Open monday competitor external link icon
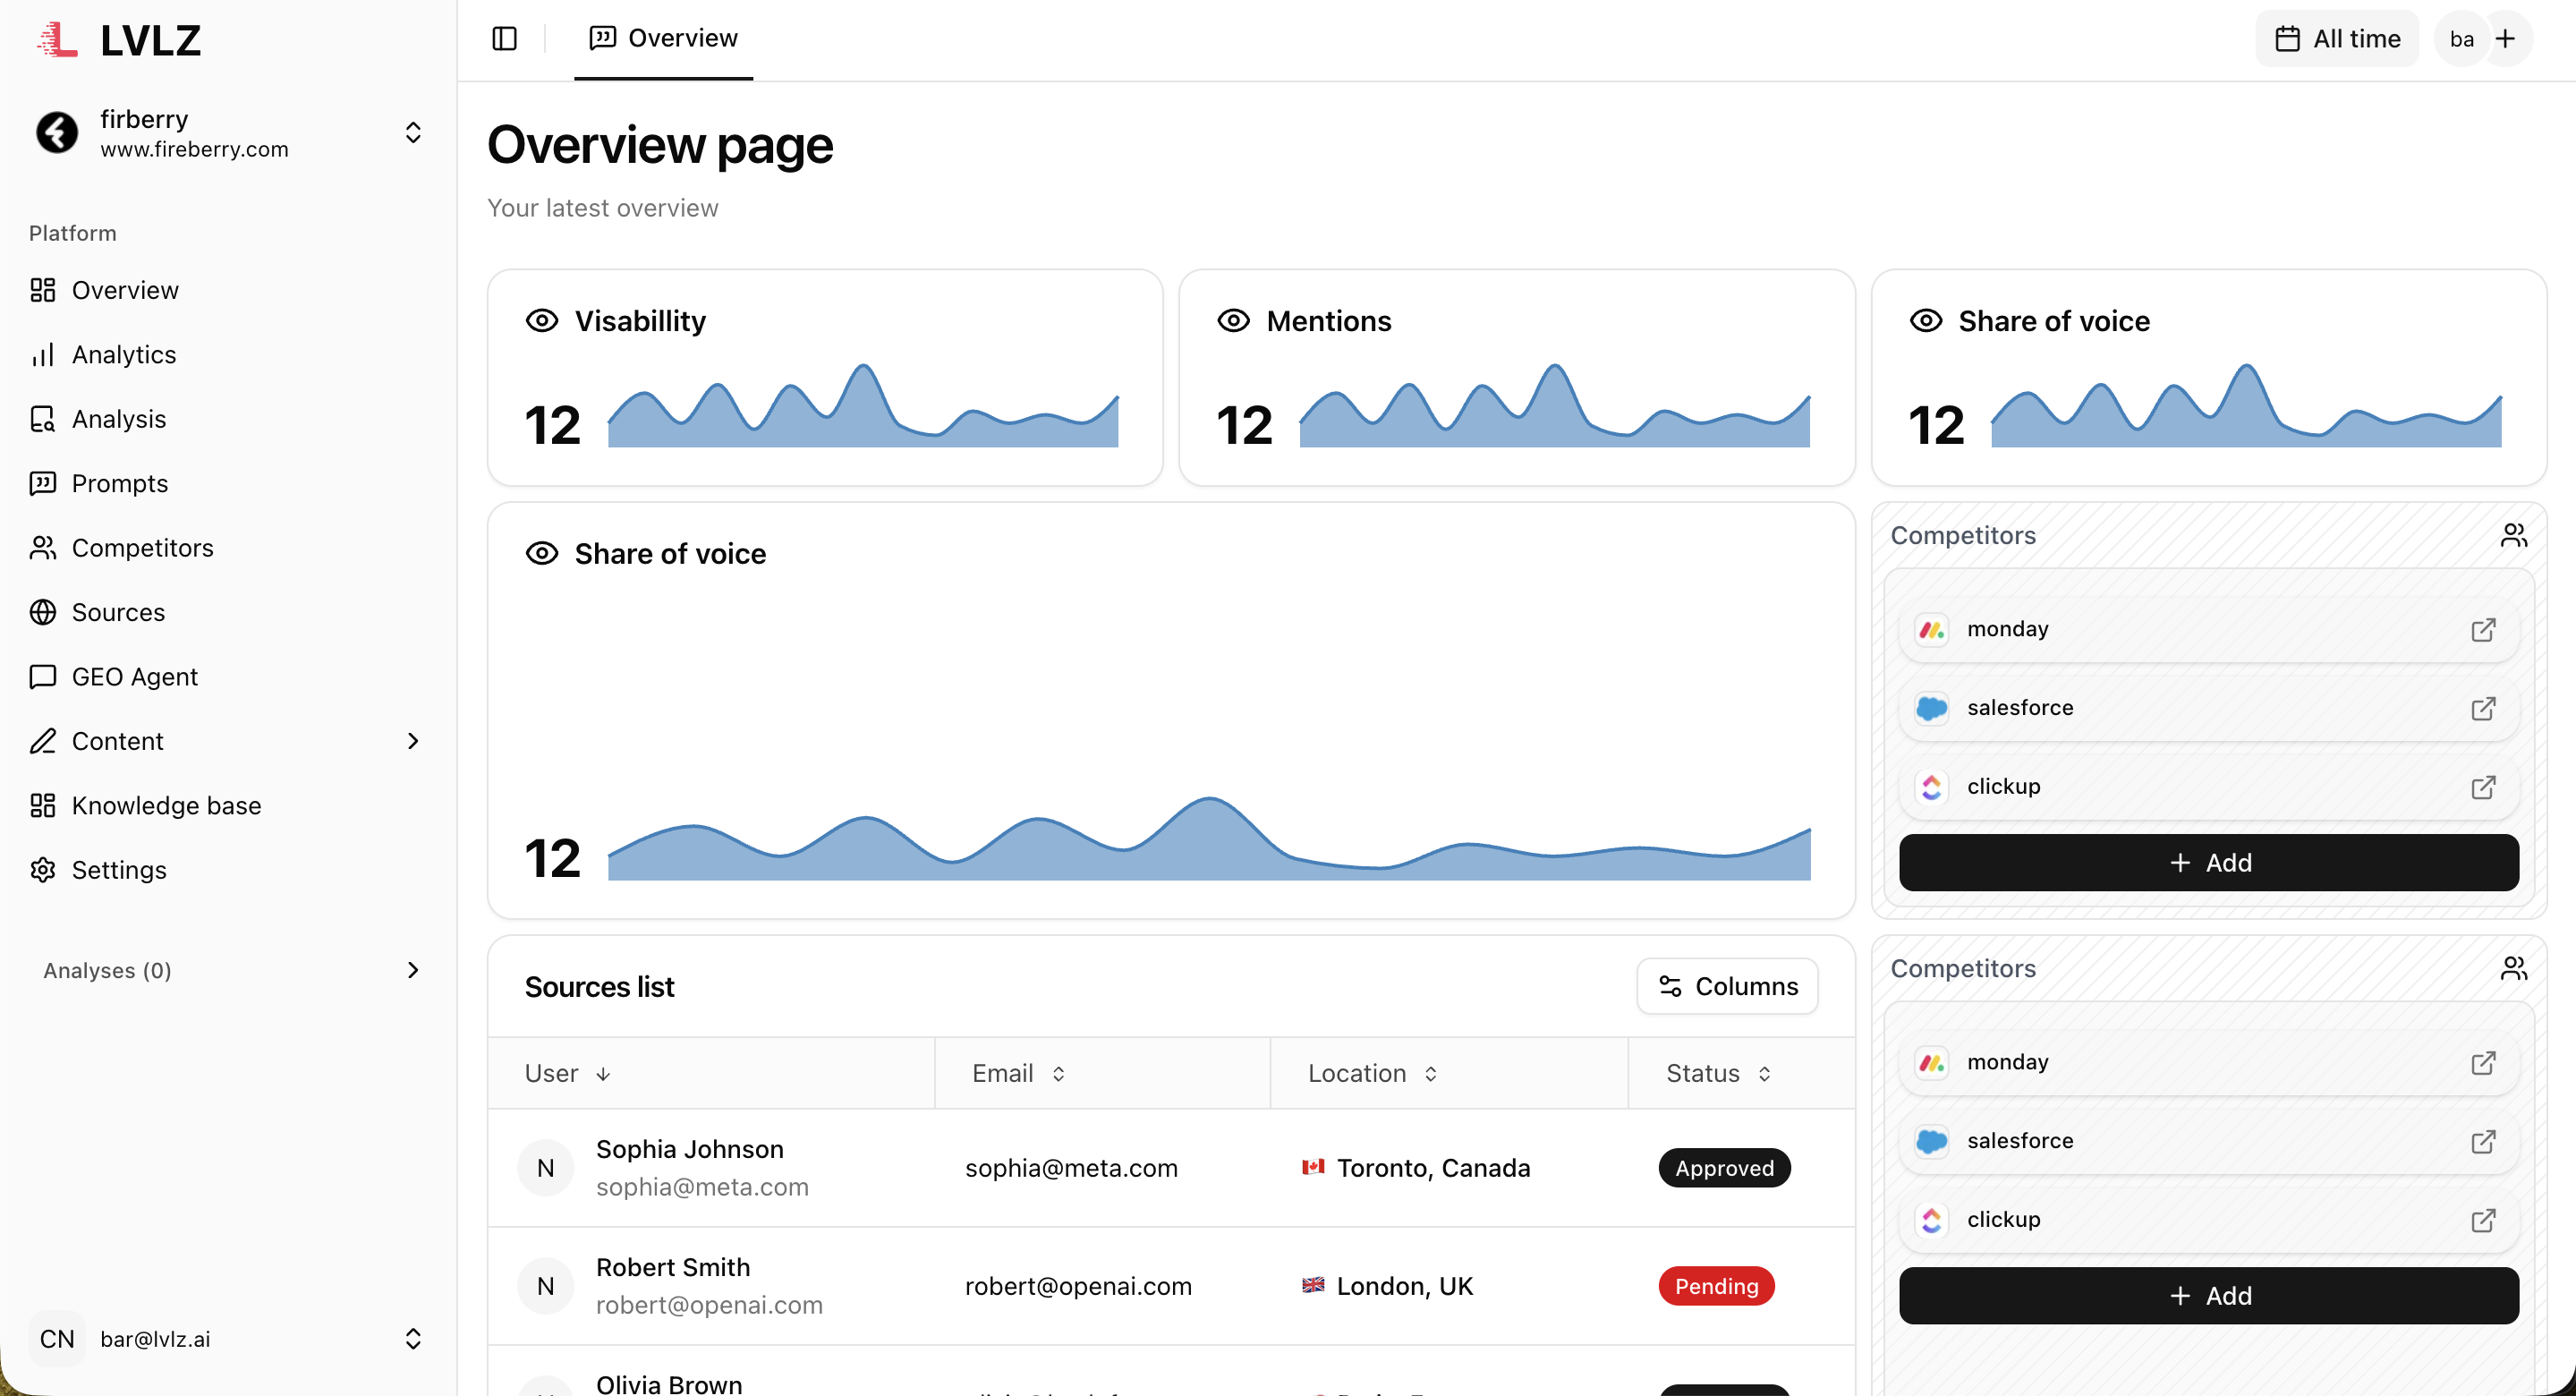Viewport: 2576px width, 1396px height. tap(2483, 629)
